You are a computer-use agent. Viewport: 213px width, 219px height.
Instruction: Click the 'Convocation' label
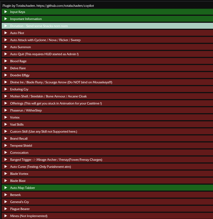click(19, 153)
